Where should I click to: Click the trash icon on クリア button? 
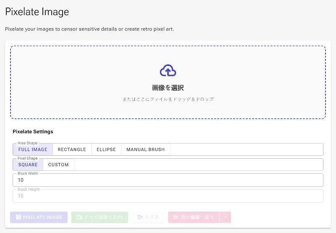[140, 217]
